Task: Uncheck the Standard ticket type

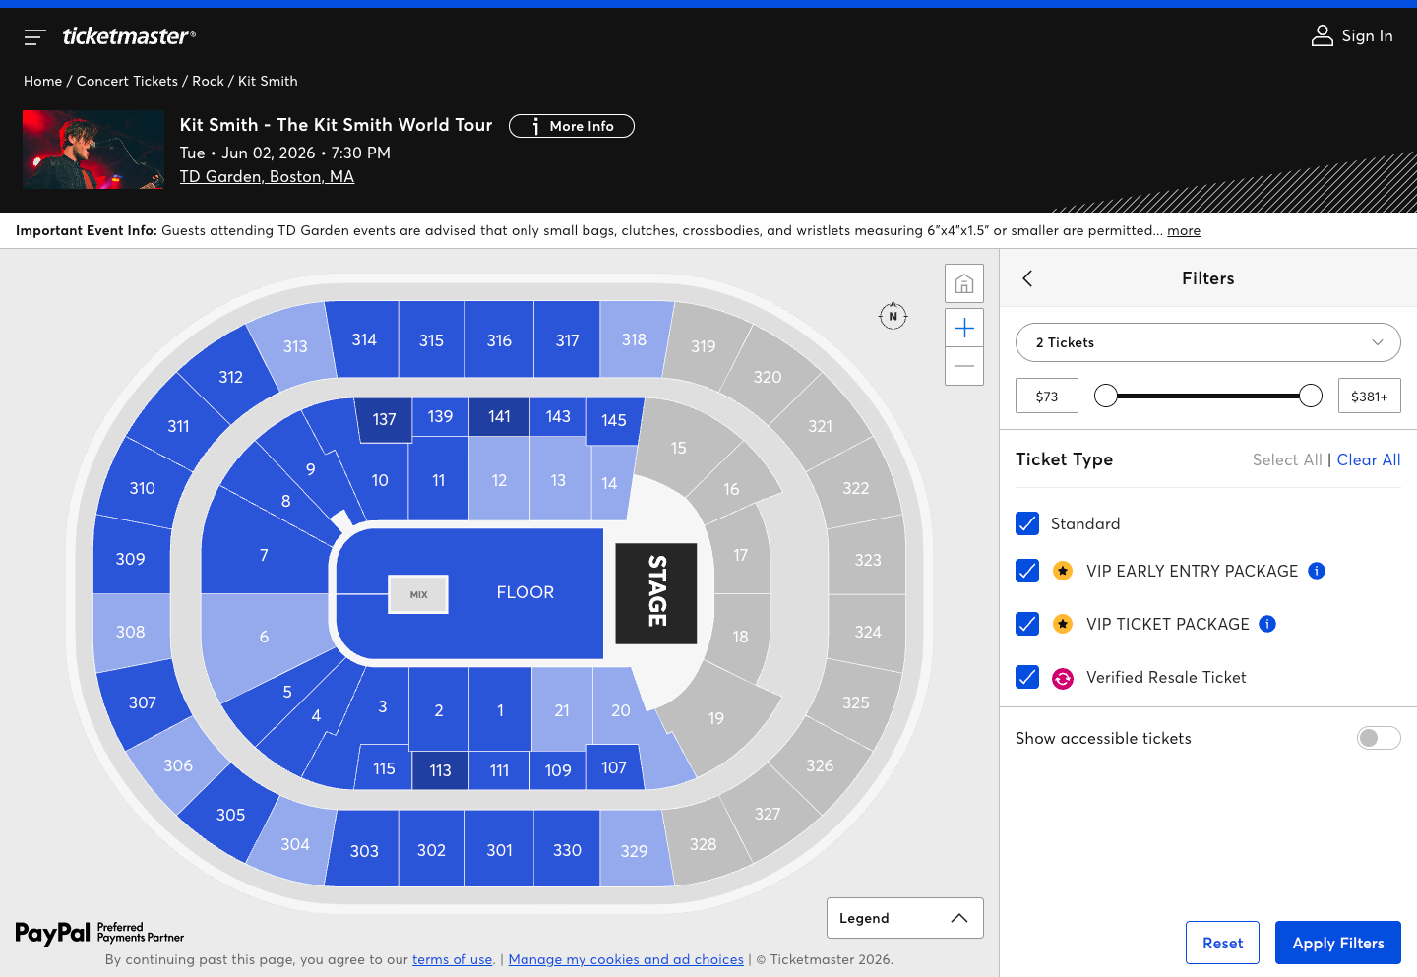Action: (x=1026, y=524)
